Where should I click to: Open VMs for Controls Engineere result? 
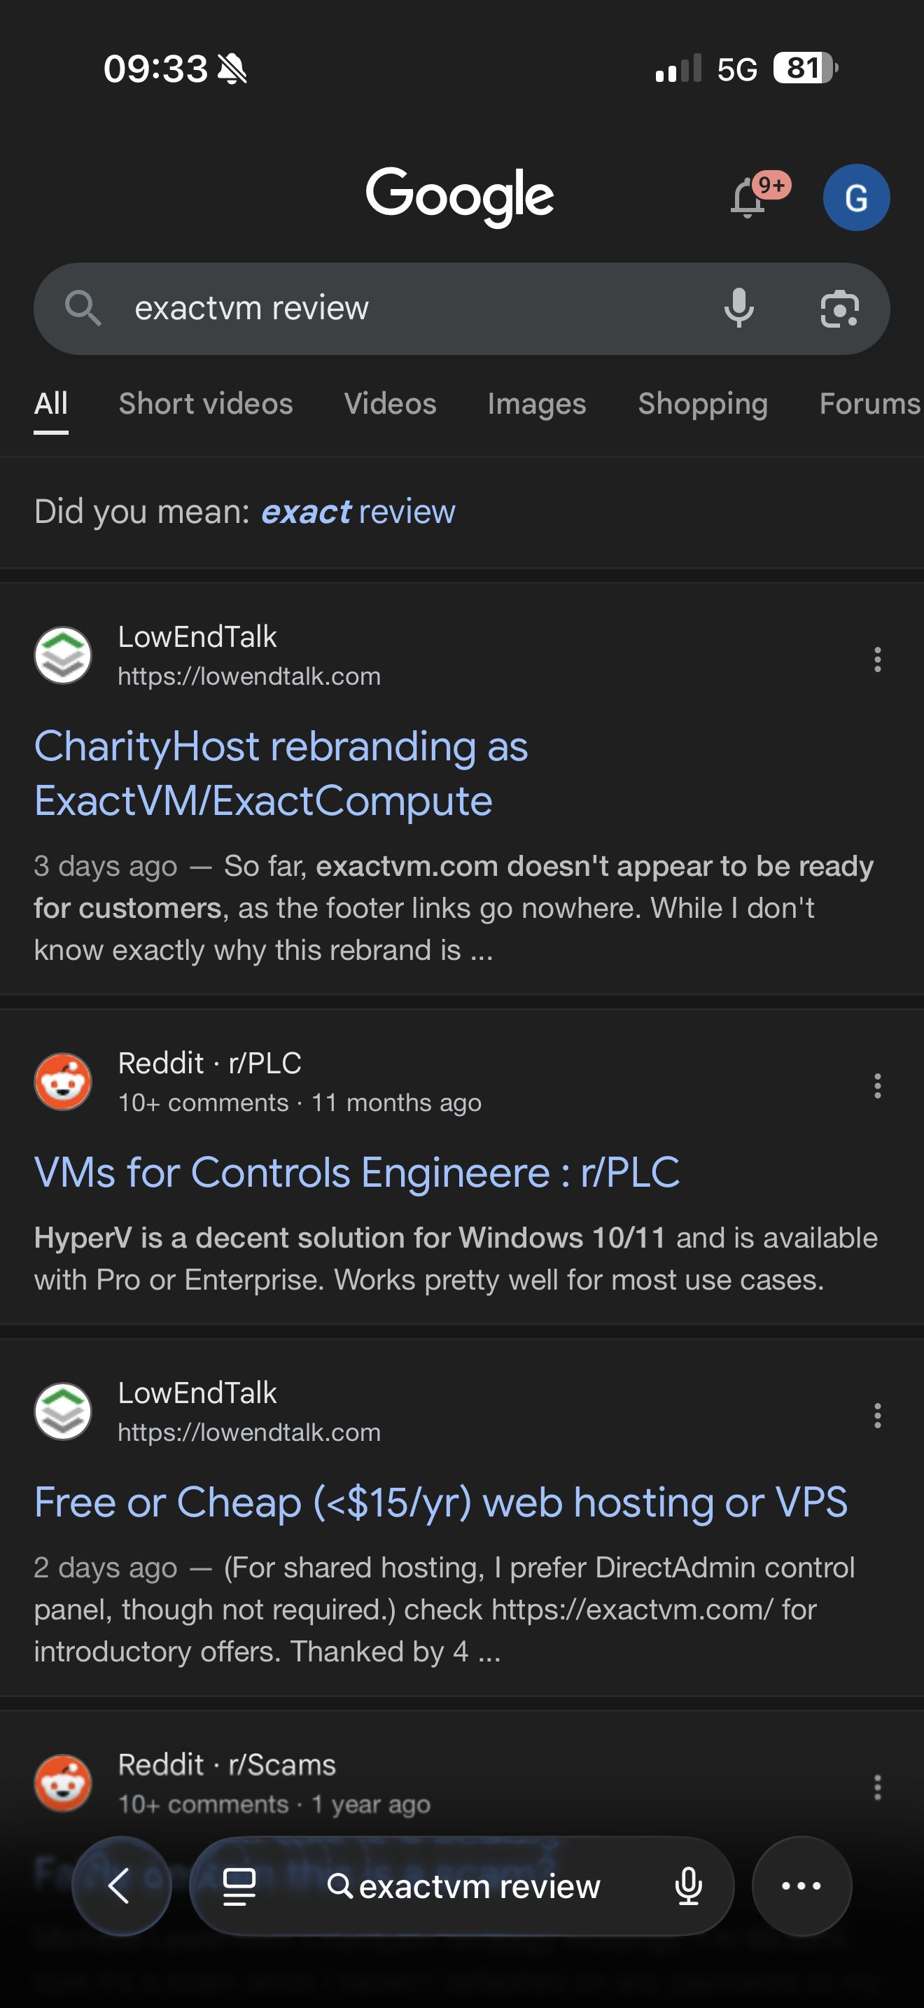357,1172
